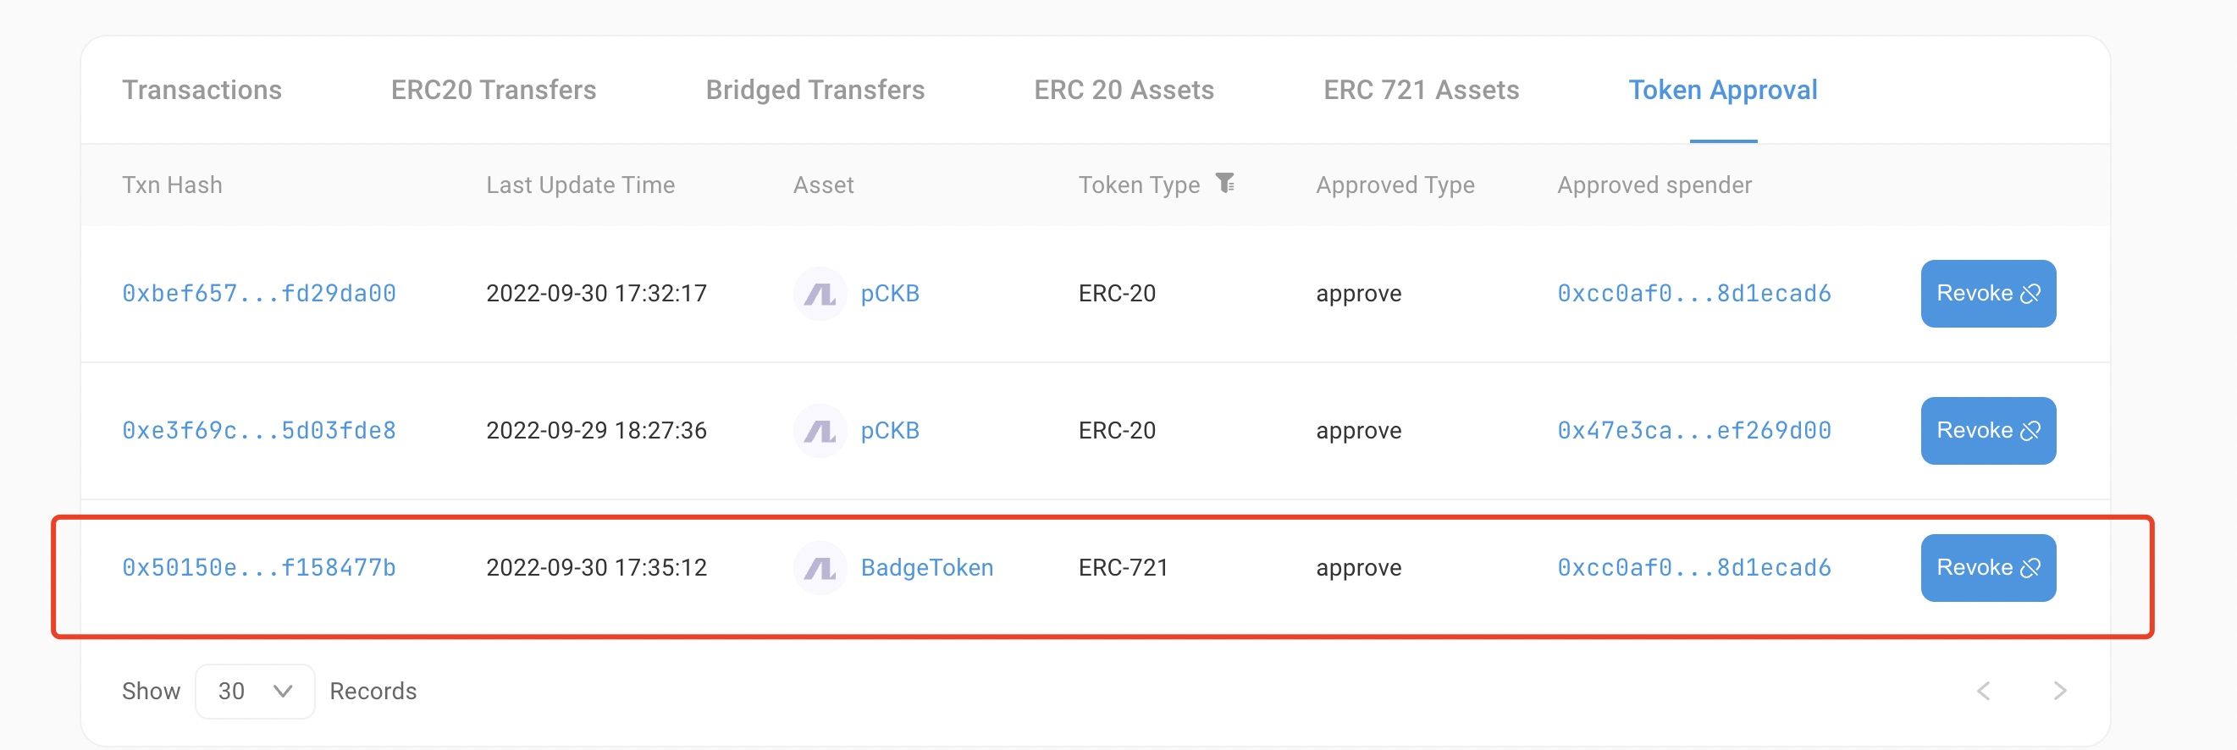Open transaction hash 0x50150e...f158477b
Viewport: 2237px width, 750px height.
(258, 568)
